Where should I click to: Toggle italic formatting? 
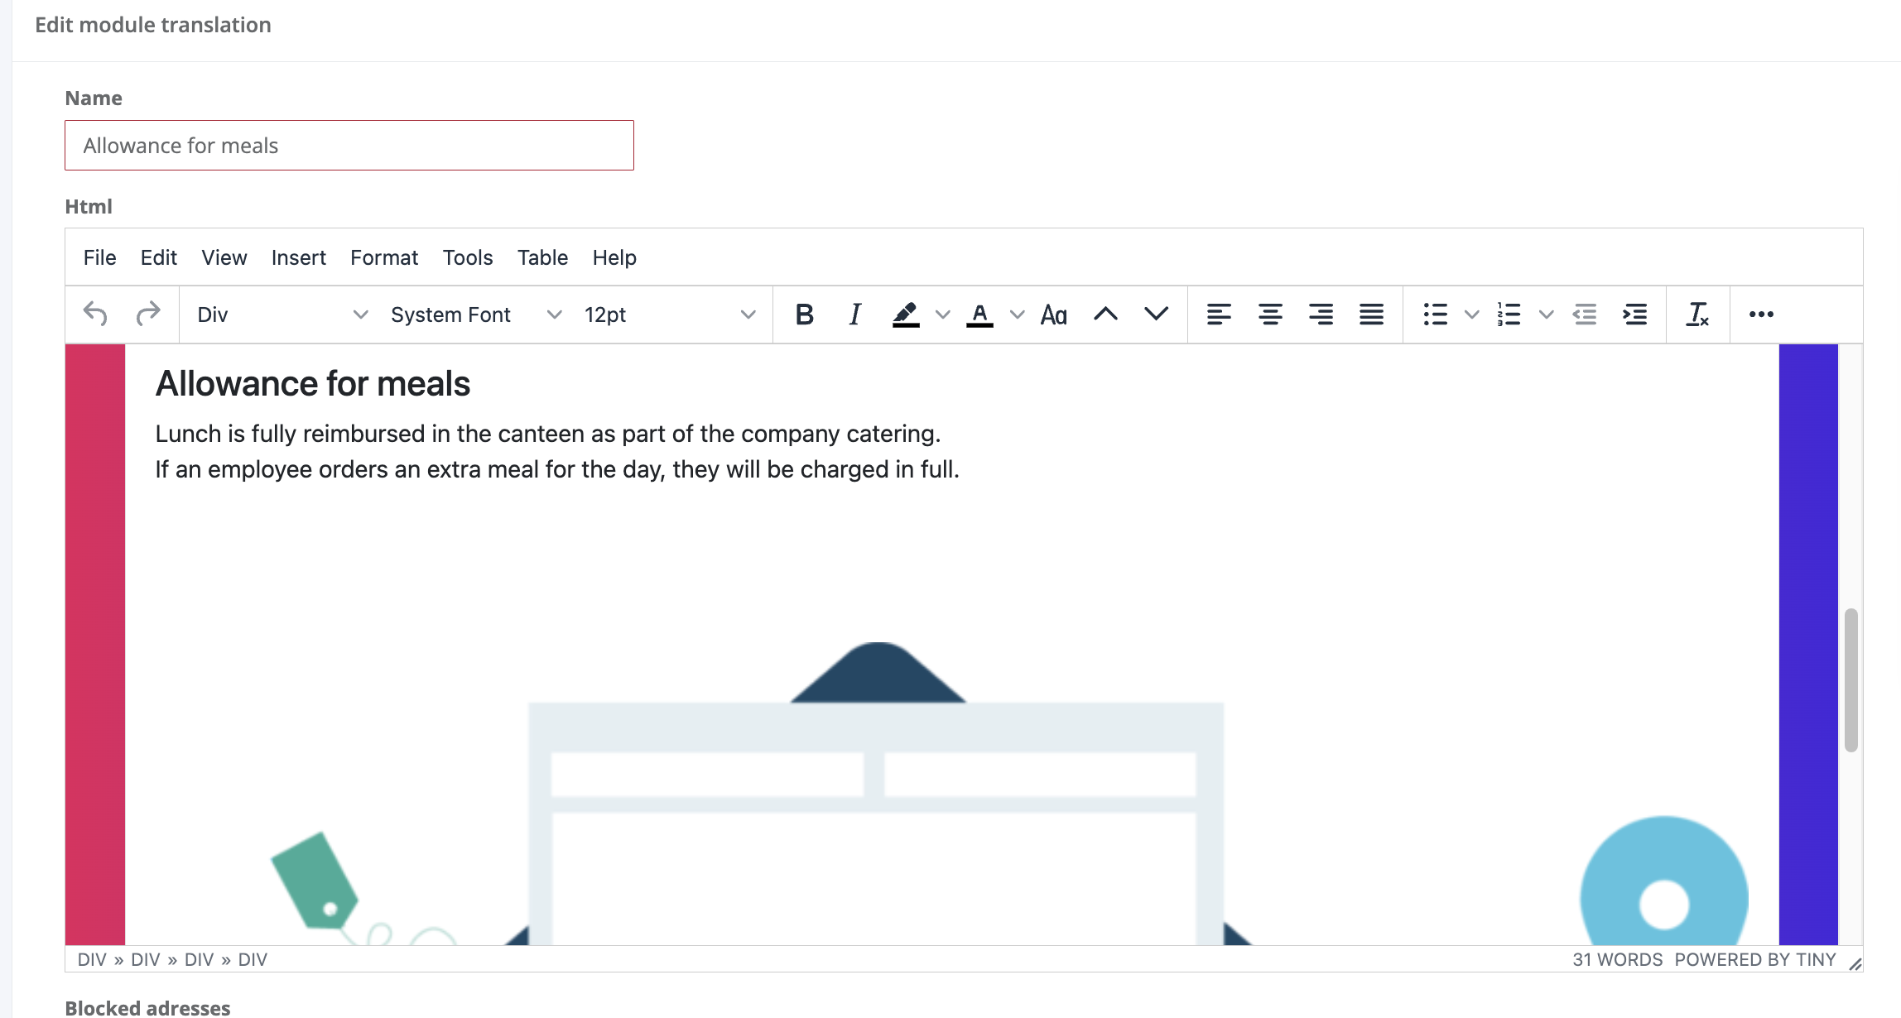[854, 315]
